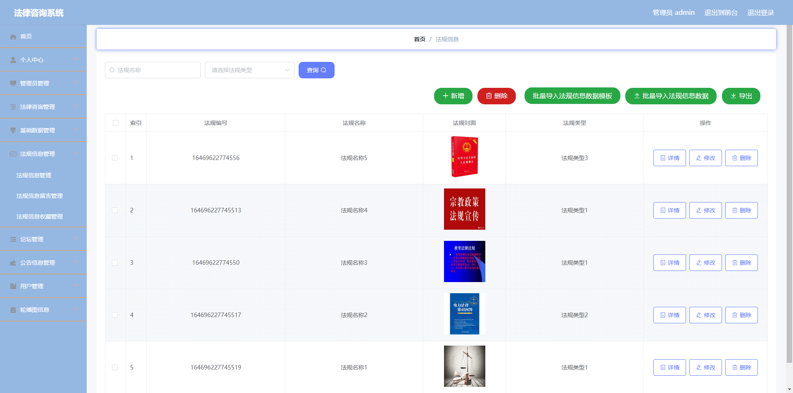Toggle the select-all checkbox in table header
The image size is (793, 393).
click(116, 123)
